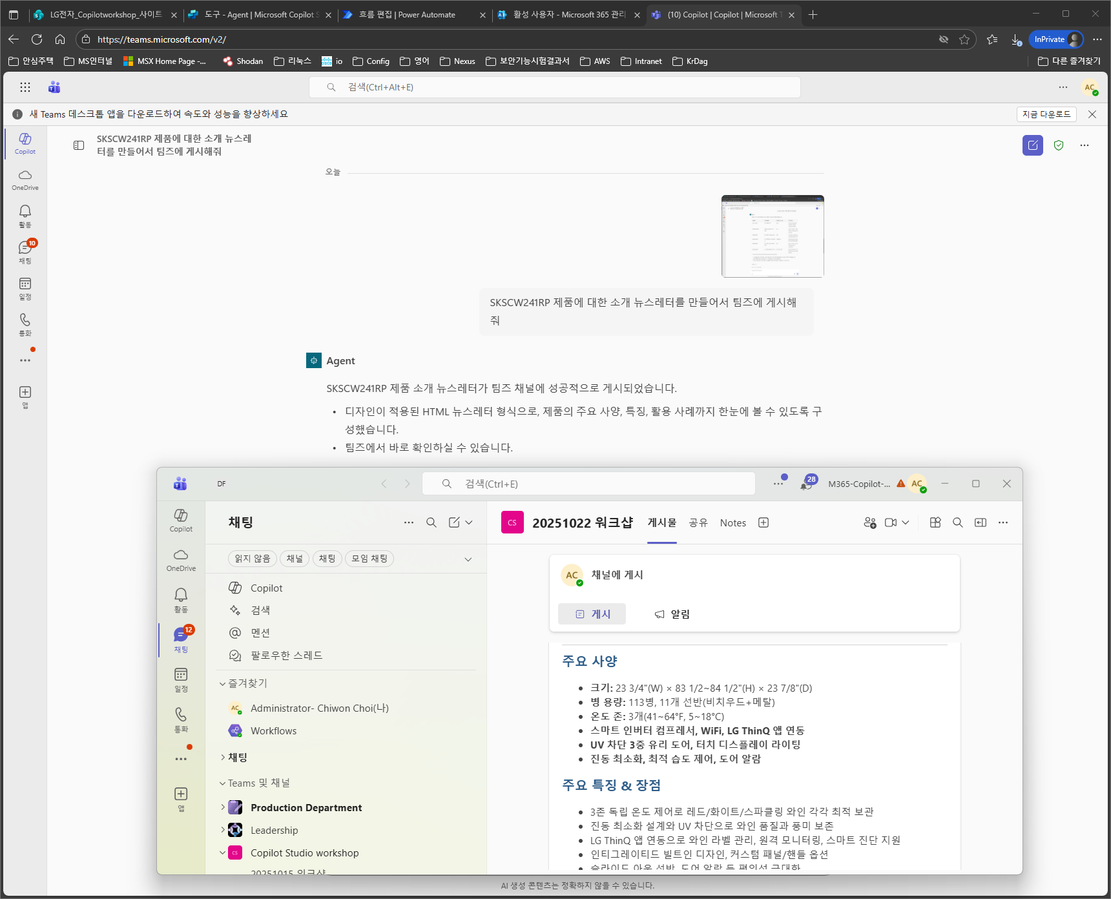Open the calendar icon in the inner Teams sidebar

(181, 679)
